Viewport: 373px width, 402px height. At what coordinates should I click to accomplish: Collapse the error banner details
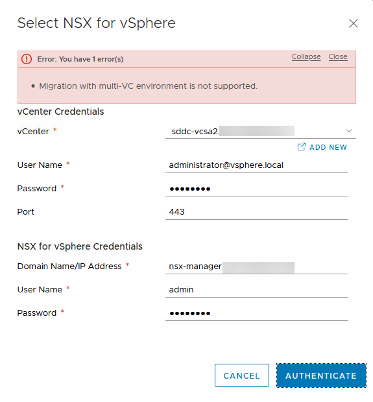[x=306, y=56]
